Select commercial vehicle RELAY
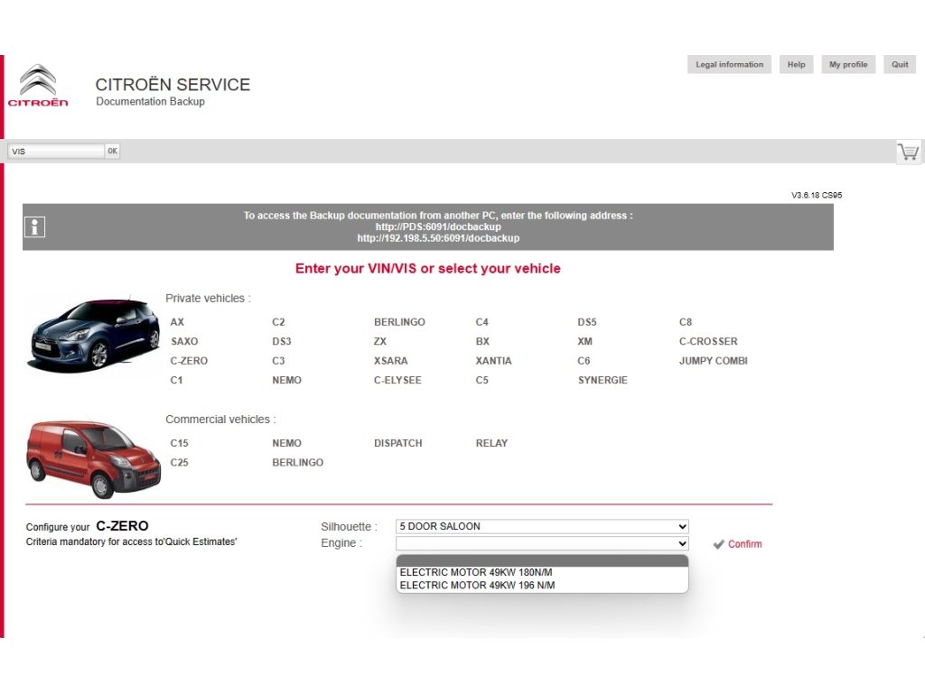This screenshot has width=925, height=693. (x=491, y=443)
